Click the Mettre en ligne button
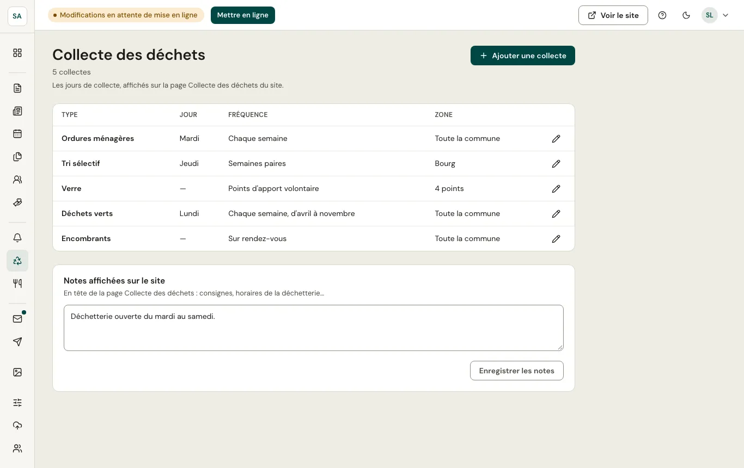This screenshot has height=468, width=744. (243, 15)
